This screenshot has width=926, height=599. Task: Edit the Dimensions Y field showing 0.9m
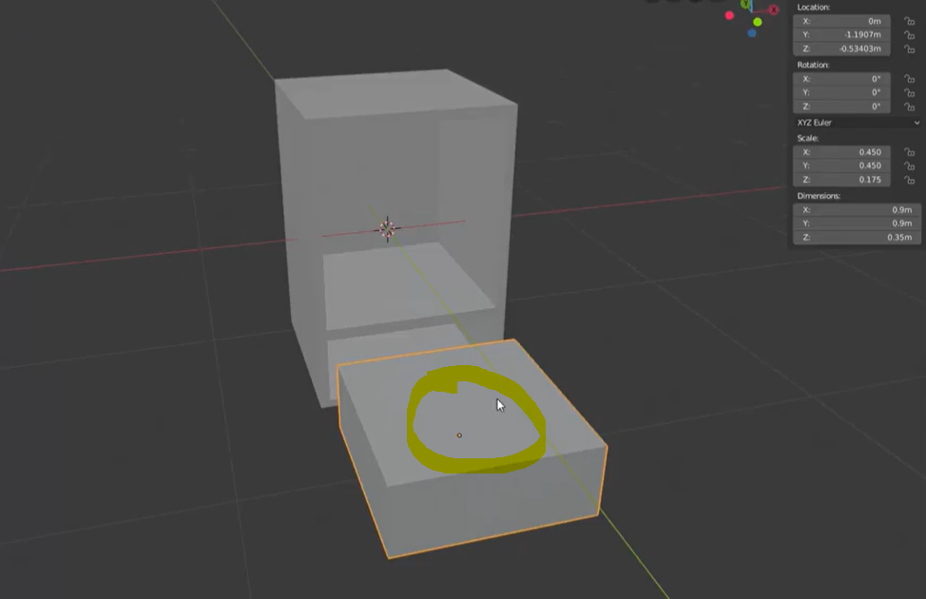857,223
